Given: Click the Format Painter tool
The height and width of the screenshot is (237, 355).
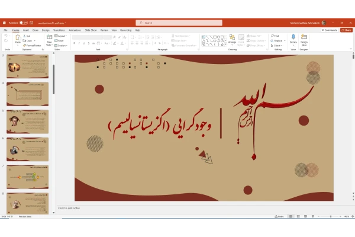Looking at the screenshot, I should point(33,45).
